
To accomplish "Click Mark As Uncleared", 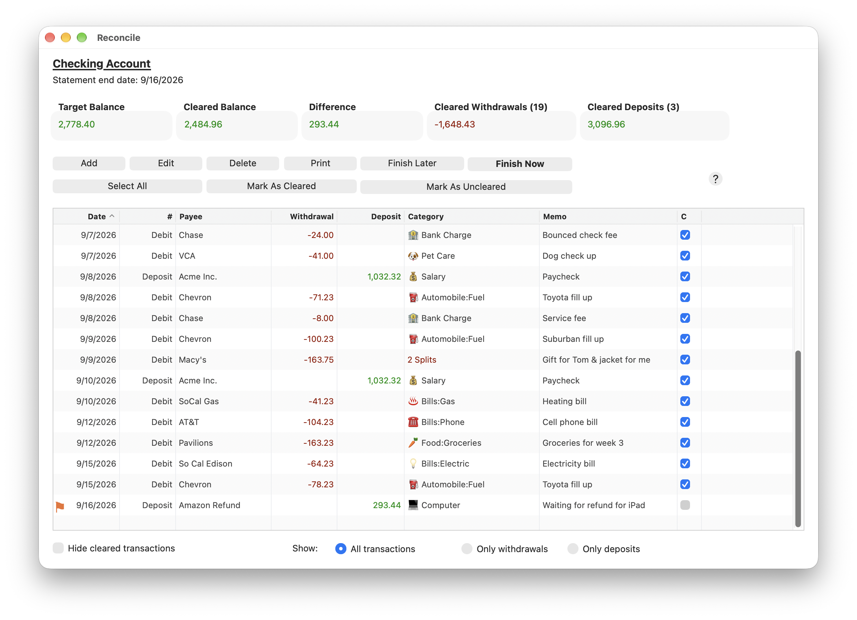I will (466, 187).
